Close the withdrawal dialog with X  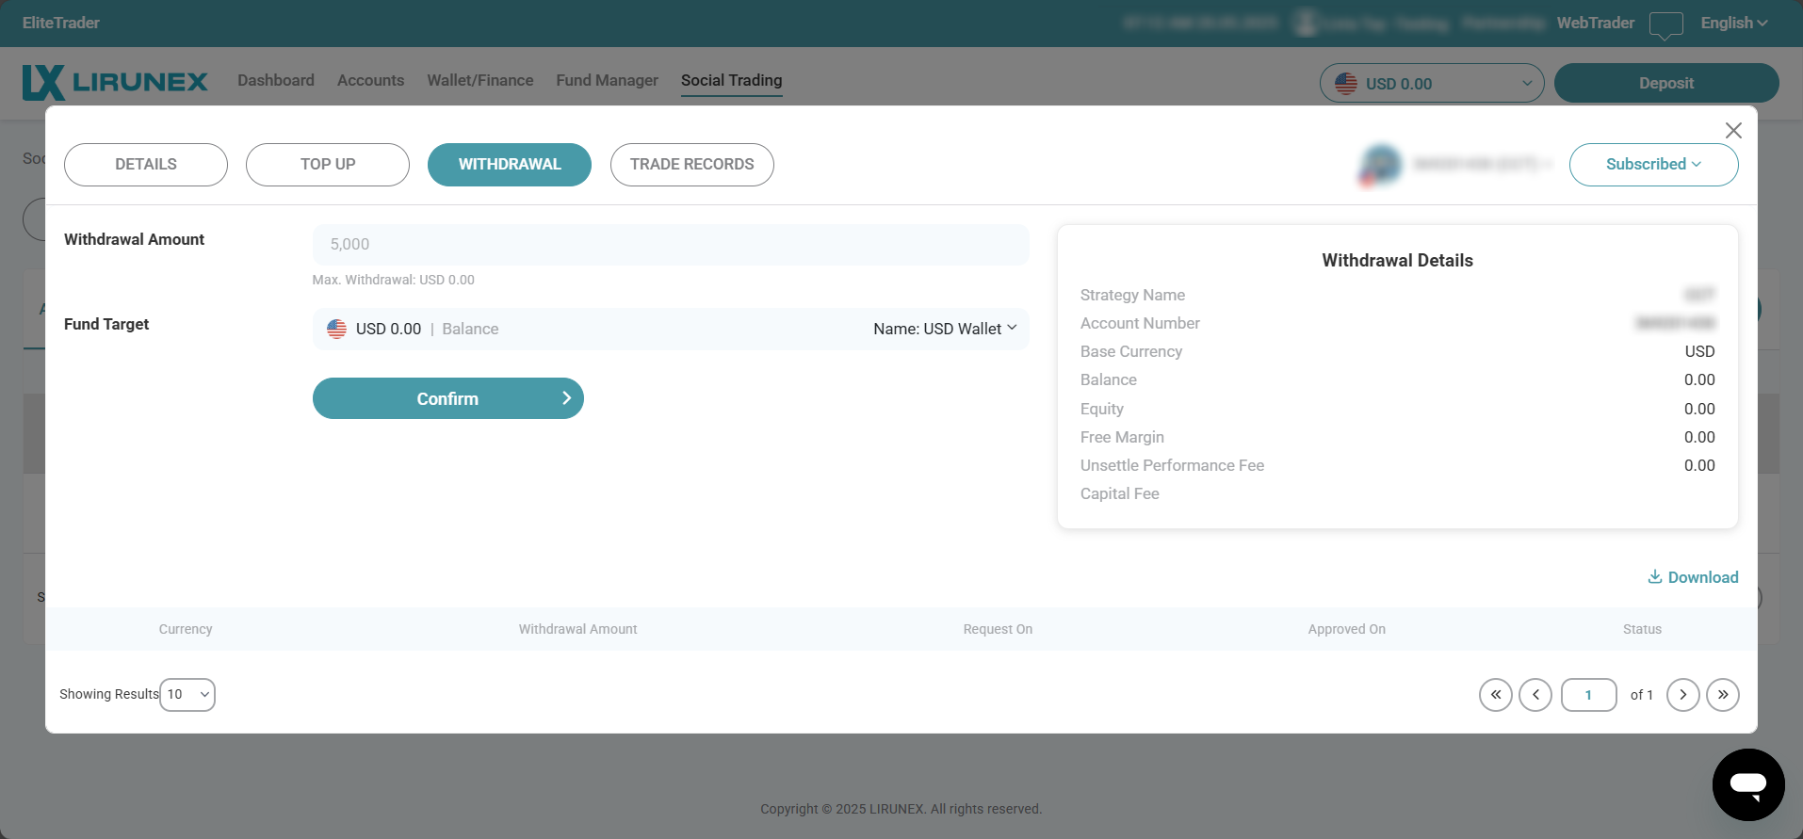(1732, 131)
